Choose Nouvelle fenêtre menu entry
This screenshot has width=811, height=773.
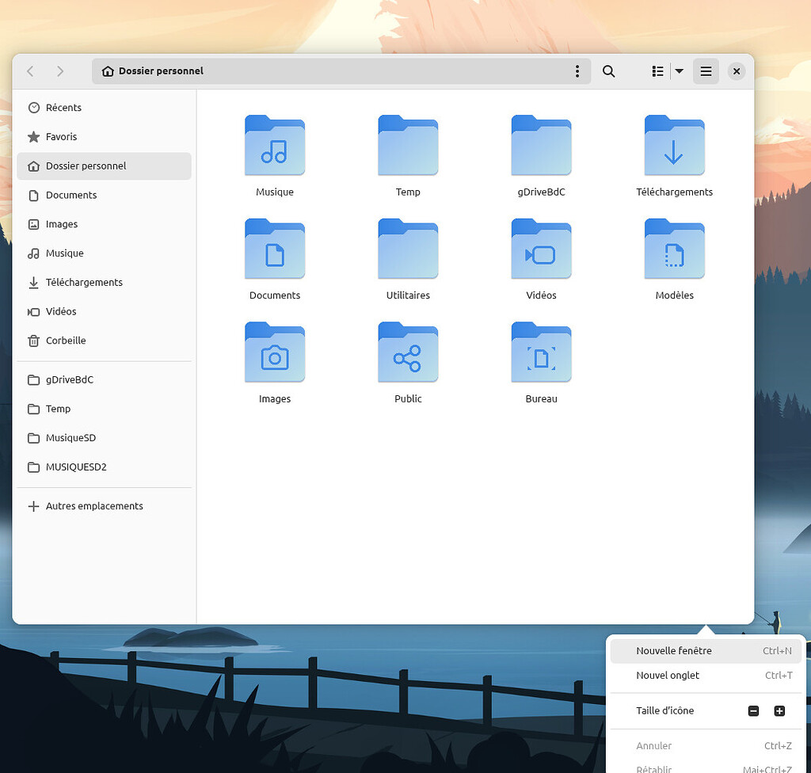coord(674,651)
